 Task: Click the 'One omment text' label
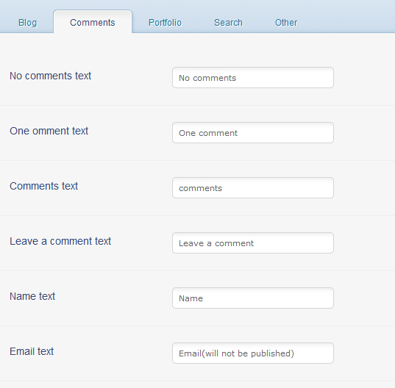(x=49, y=131)
